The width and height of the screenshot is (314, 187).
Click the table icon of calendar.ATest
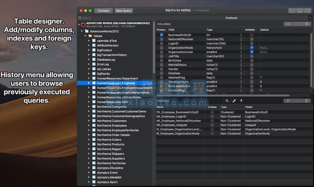click(94, 40)
